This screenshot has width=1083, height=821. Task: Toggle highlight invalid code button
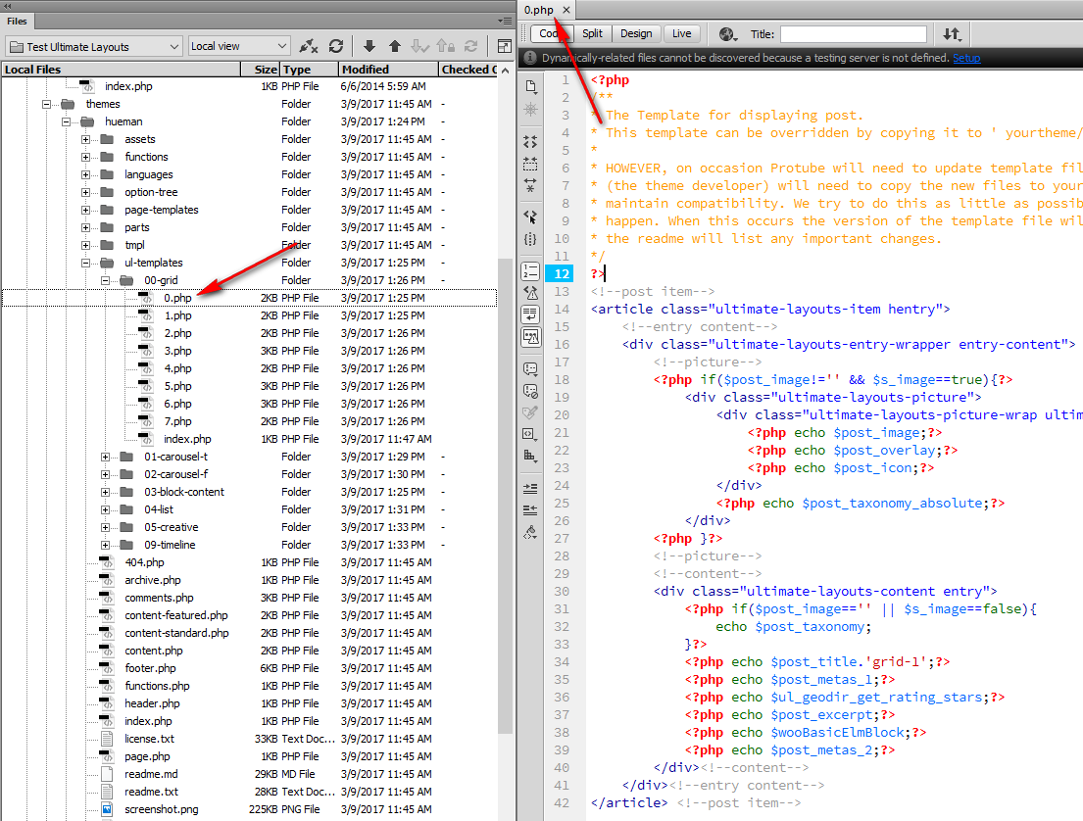coord(530,293)
